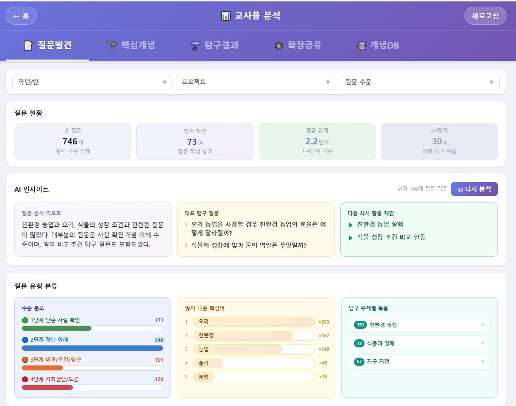Click the 수준 분포 heading
This screenshot has height=406, width=516.
33,308
